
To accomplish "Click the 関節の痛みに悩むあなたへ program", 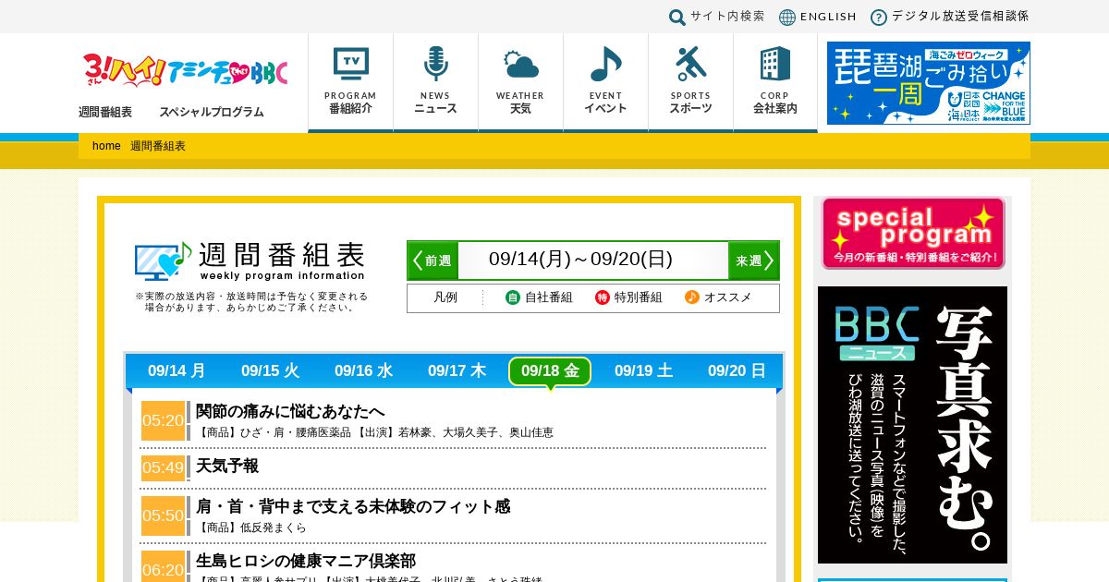I will (x=290, y=411).
